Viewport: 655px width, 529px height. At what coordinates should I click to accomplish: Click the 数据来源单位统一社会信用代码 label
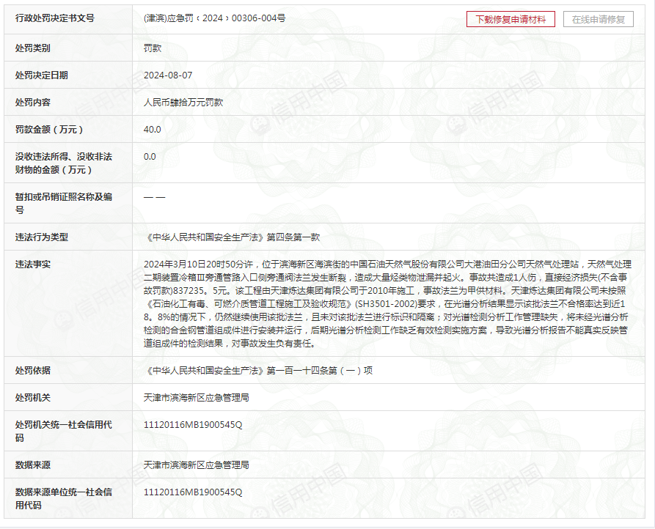point(64,498)
